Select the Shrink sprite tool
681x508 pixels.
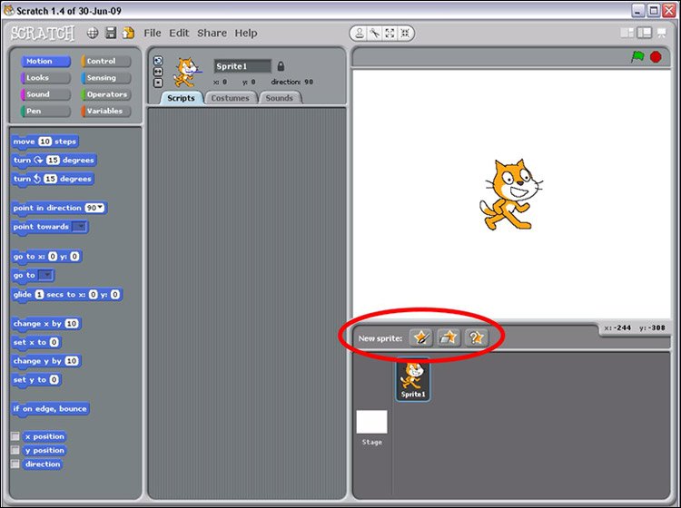(x=405, y=34)
